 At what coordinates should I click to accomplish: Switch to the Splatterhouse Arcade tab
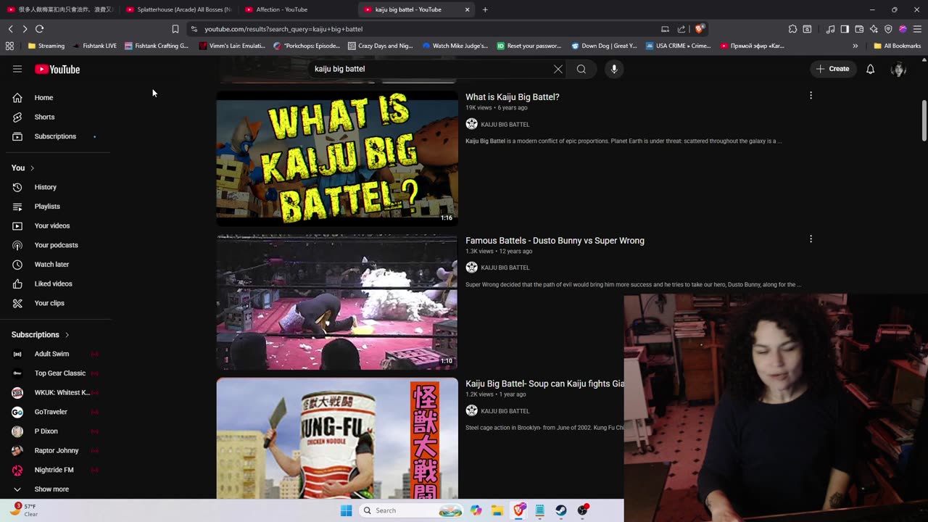coord(178,9)
